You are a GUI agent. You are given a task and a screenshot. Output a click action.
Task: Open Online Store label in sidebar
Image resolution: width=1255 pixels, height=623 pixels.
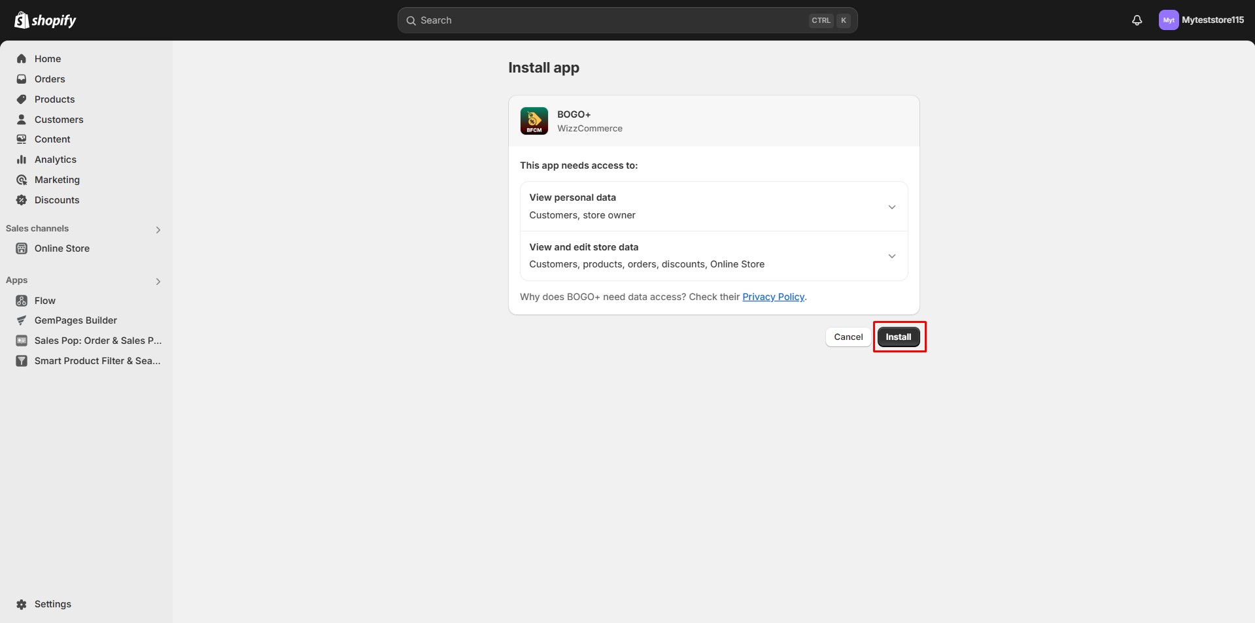(x=62, y=248)
